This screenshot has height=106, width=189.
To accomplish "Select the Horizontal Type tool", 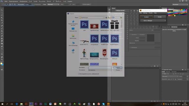I will click(x=2, y=49).
